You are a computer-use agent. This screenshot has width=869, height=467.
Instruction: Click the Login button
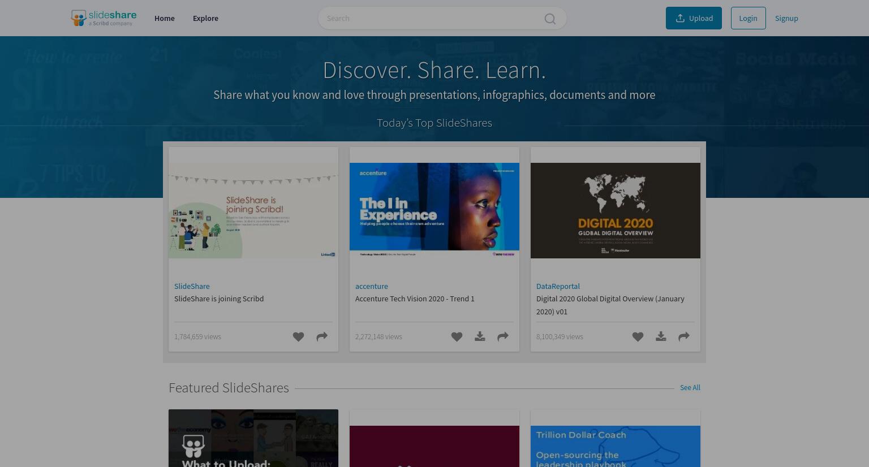point(748,18)
